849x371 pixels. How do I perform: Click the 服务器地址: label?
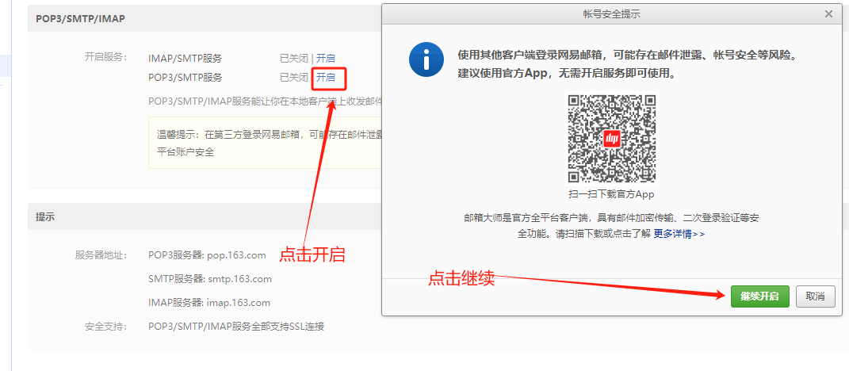(101, 255)
